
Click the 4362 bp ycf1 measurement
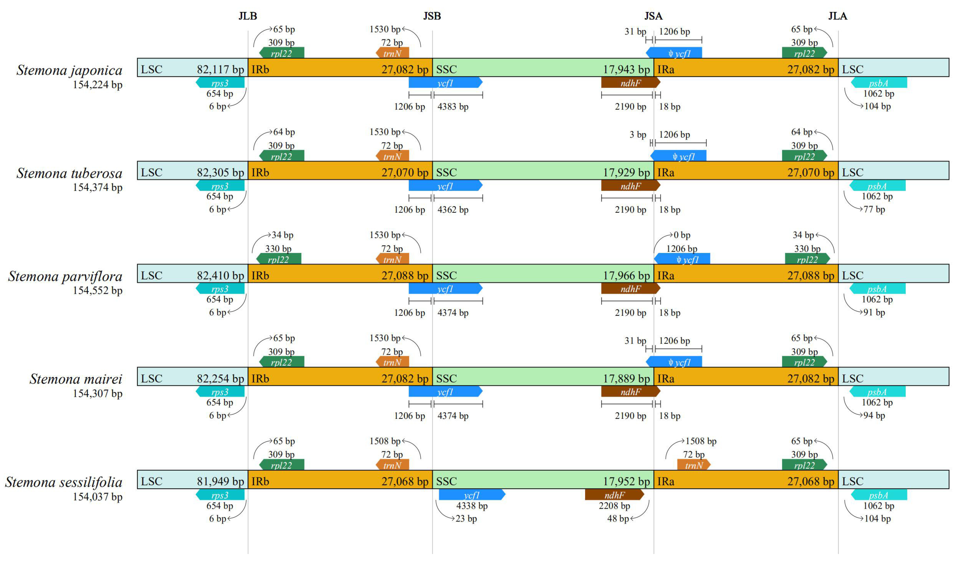pos(452,210)
